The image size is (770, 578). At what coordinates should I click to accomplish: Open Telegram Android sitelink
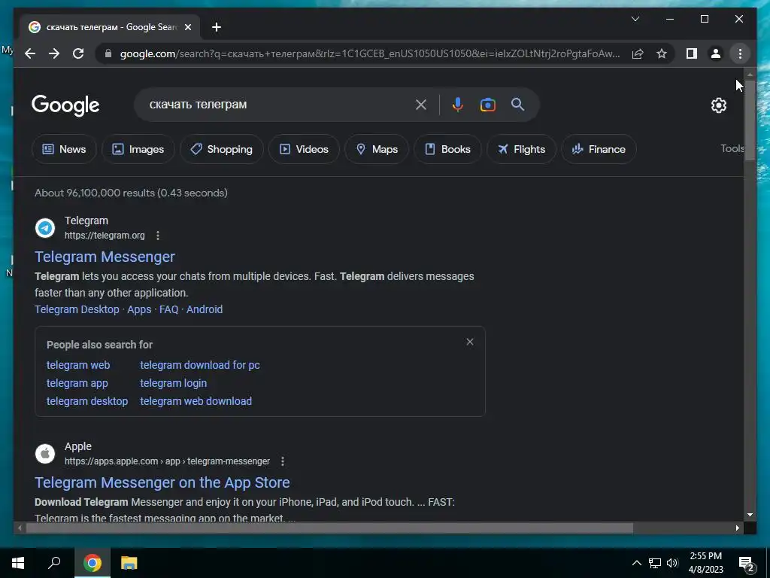205,309
